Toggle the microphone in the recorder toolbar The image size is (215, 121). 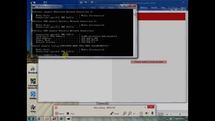[152, 113]
